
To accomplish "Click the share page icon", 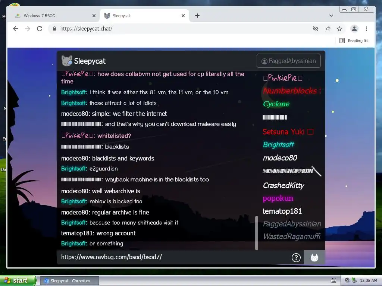I will pos(328,29).
